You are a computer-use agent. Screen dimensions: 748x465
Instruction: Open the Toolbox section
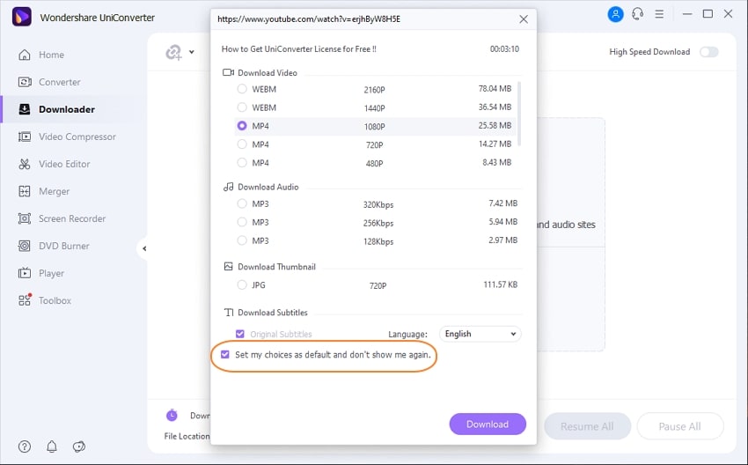pyautogui.click(x=55, y=301)
